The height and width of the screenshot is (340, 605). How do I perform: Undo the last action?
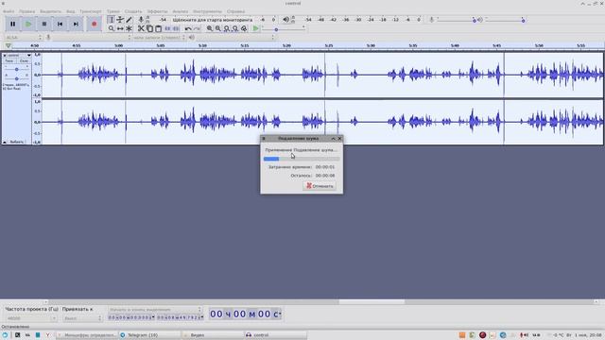pos(188,28)
